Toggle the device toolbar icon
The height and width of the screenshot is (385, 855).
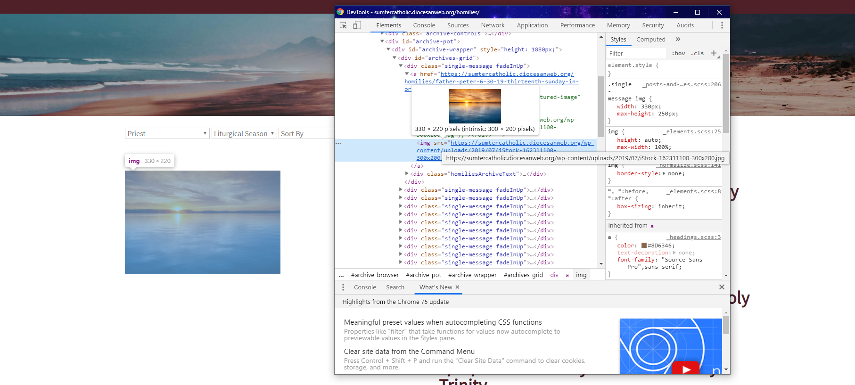click(357, 25)
